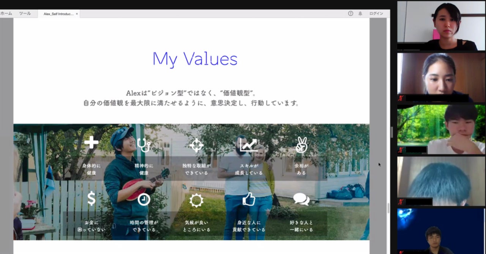Collapse the side panel using the vertical handle
The height and width of the screenshot is (254, 486).
391,132
